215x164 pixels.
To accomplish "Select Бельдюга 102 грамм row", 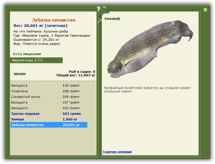I will (49, 108).
